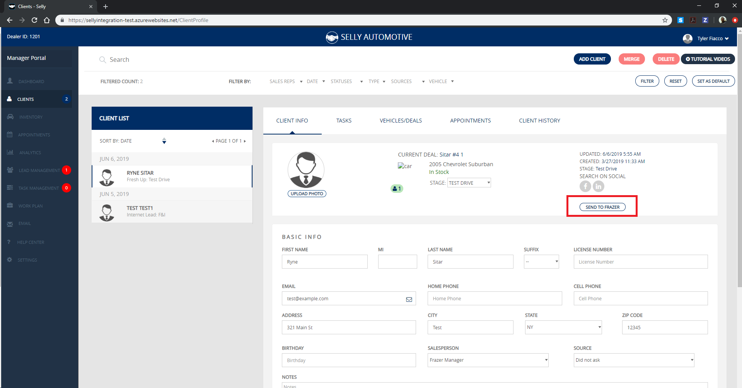Go to next client list page

(245, 141)
